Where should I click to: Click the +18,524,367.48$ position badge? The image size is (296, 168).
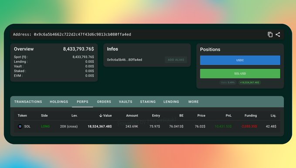[249, 83]
